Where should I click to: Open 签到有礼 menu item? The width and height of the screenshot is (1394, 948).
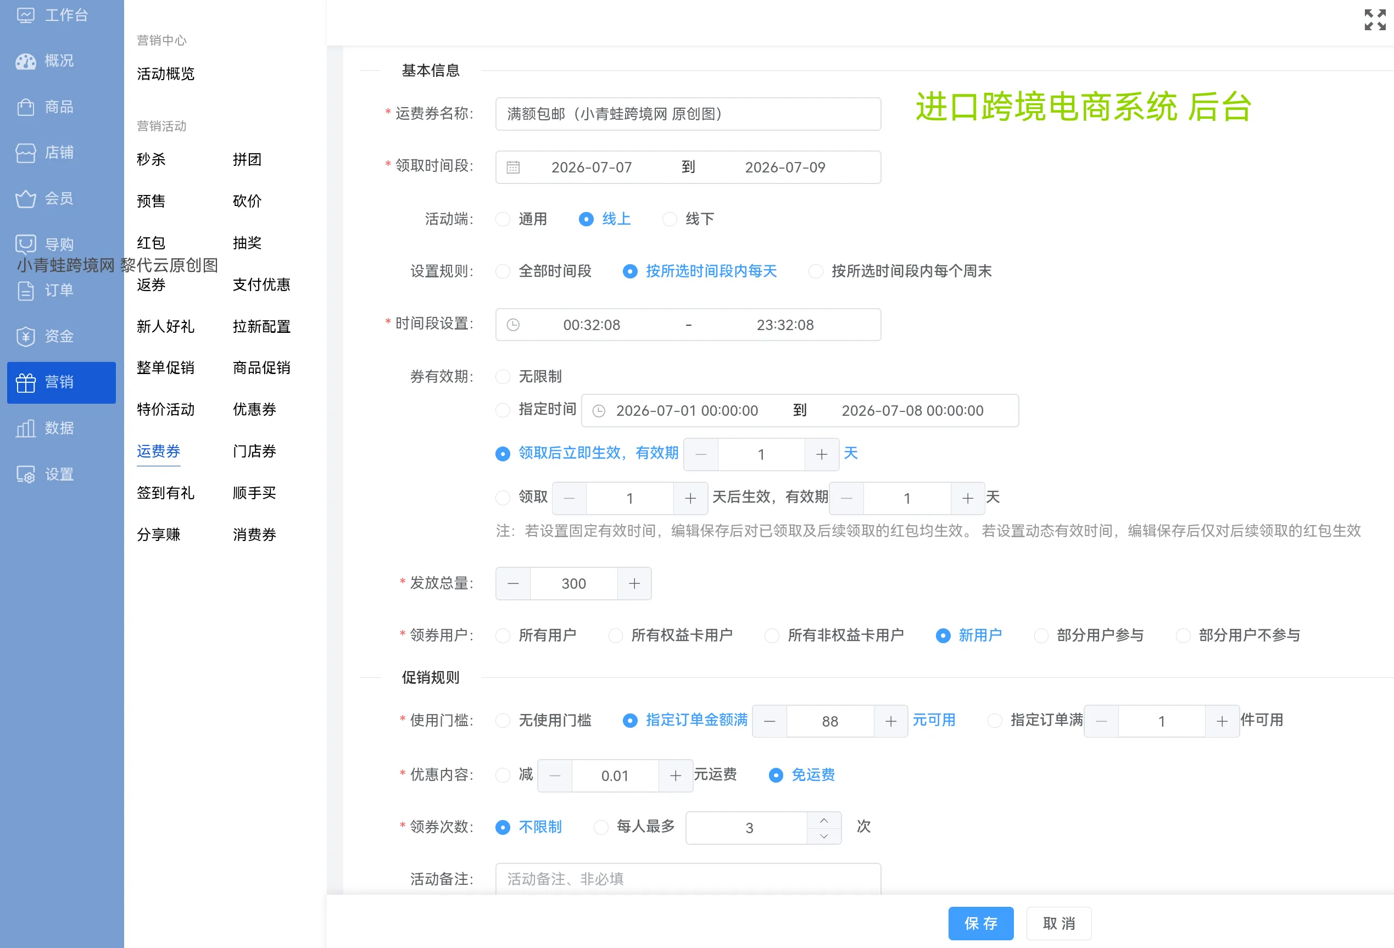pyautogui.click(x=165, y=493)
